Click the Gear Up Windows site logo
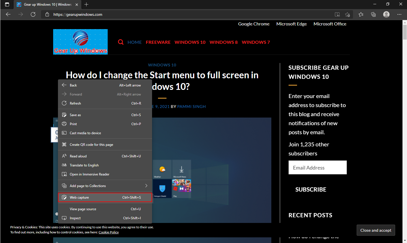The width and height of the screenshot is (407, 243). click(80, 42)
